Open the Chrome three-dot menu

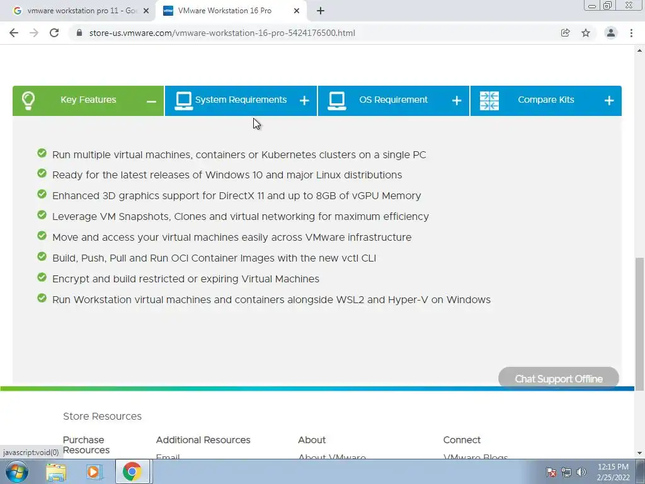click(631, 33)
